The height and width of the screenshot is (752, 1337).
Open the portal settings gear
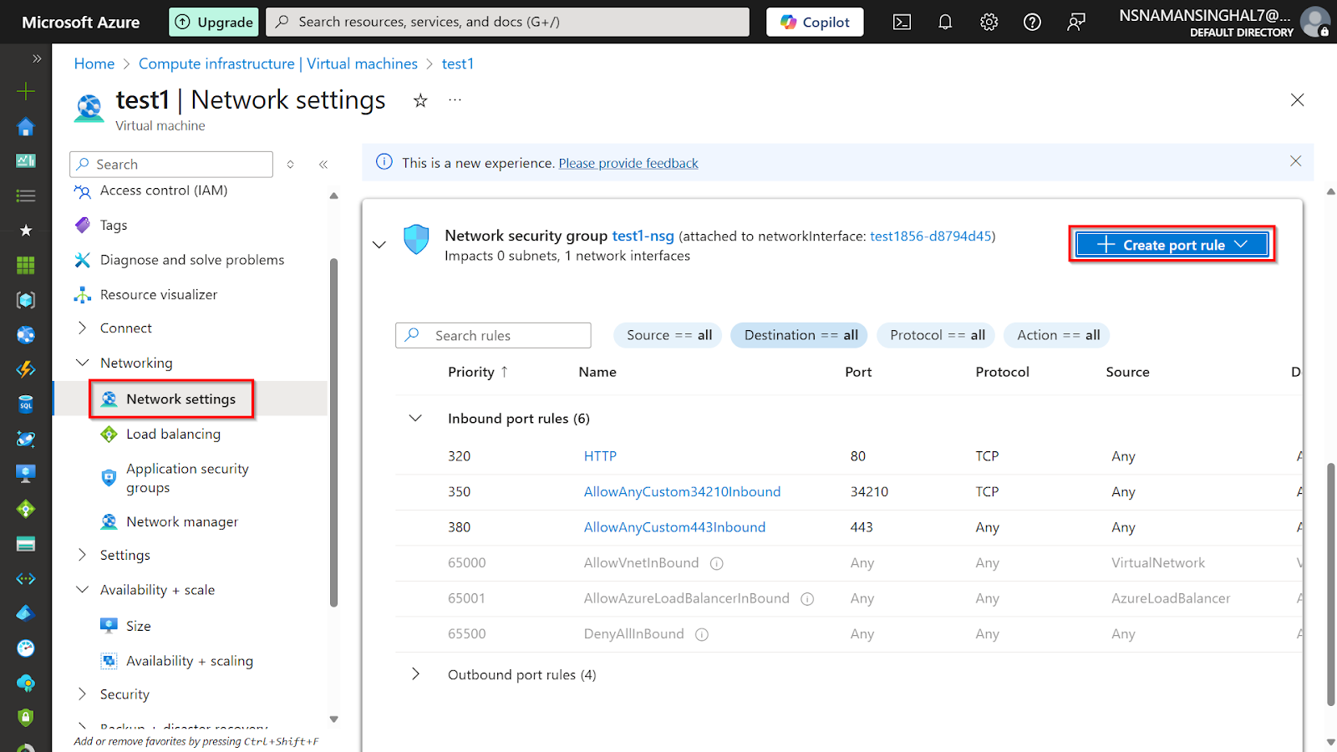(989, 23)
